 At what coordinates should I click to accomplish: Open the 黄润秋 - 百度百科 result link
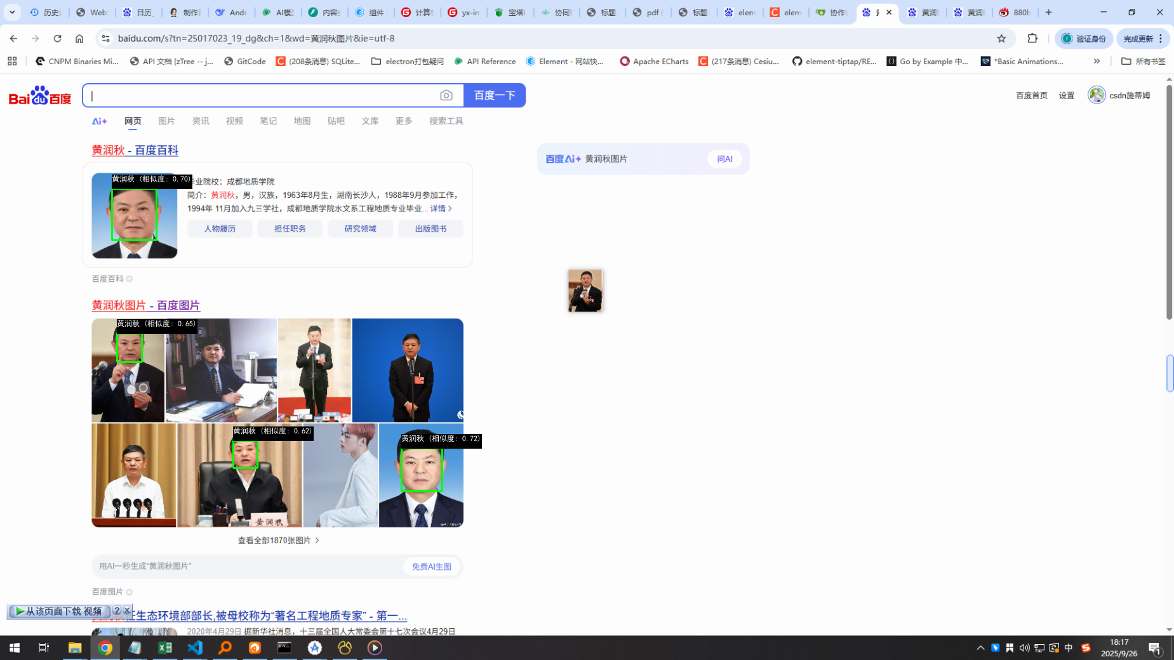point(135,150)
